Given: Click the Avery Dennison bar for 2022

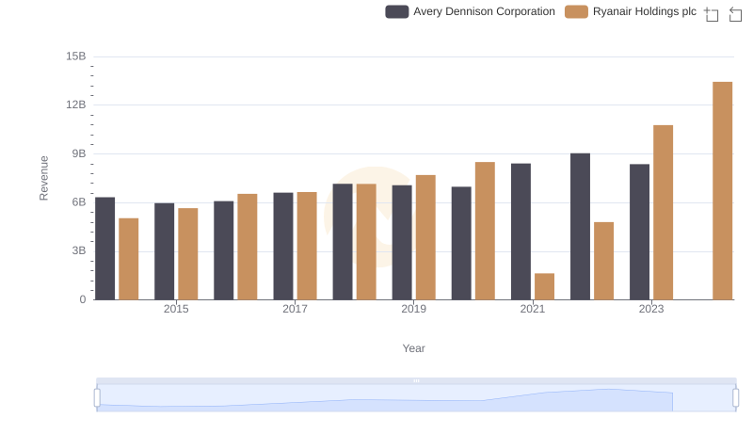Looking at the screenshot, I should pyautogui.click(x=580, y=227).
